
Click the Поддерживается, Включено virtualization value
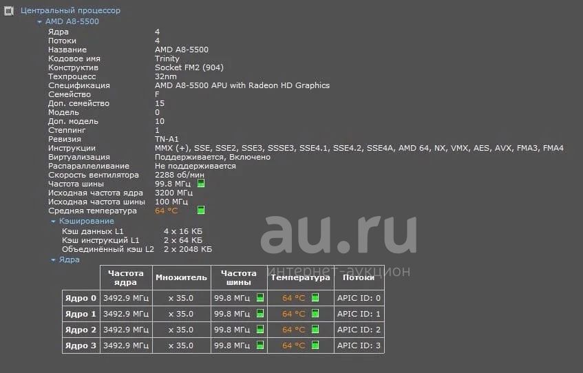[213, 156]
